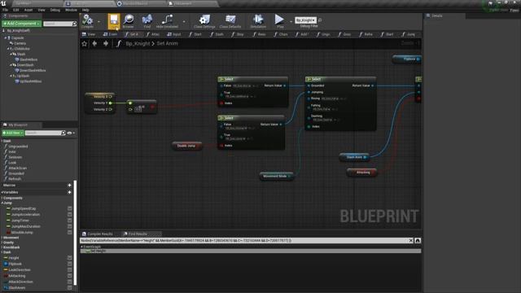Click the Movement Mode variable node
Viewport: 521px width, 293px height.
277,176
